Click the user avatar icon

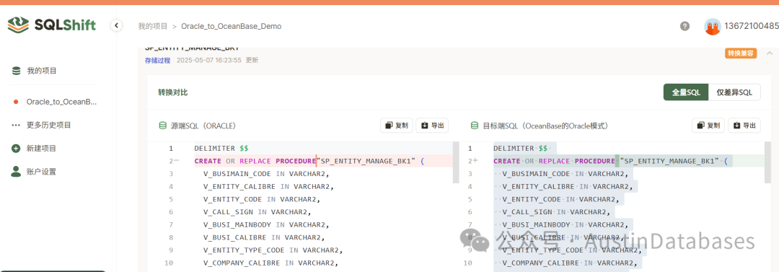tap(713, 27)
